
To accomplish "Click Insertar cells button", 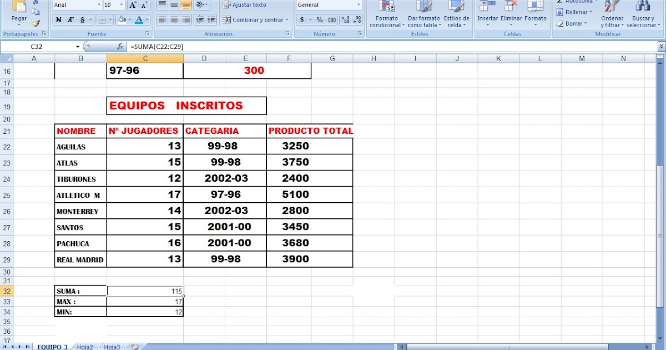I will 488,12.
